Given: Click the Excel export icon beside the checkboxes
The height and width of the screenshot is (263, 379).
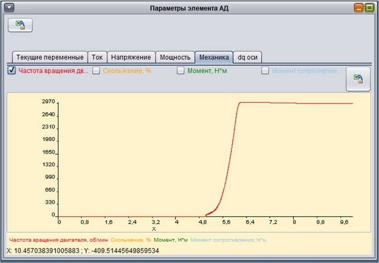Looking at the screenshot, I should [x=358, y=79].
